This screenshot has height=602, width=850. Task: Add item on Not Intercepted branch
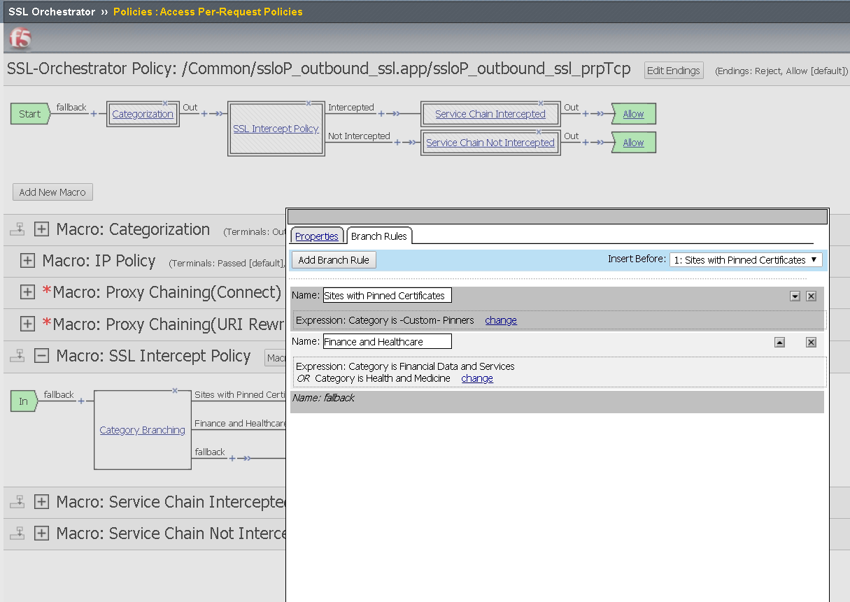pyautogui.click(x=397, y=142)
